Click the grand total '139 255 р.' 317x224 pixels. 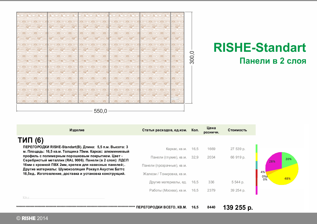[x=238, y=207]
